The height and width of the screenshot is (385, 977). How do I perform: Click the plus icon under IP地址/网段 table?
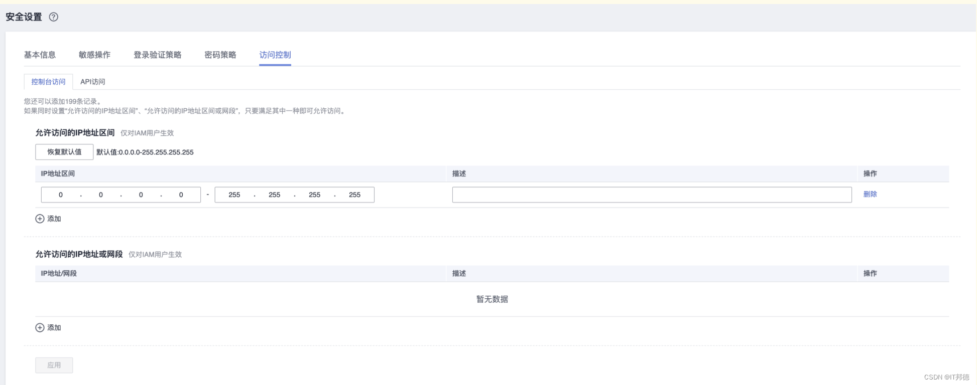40,327
